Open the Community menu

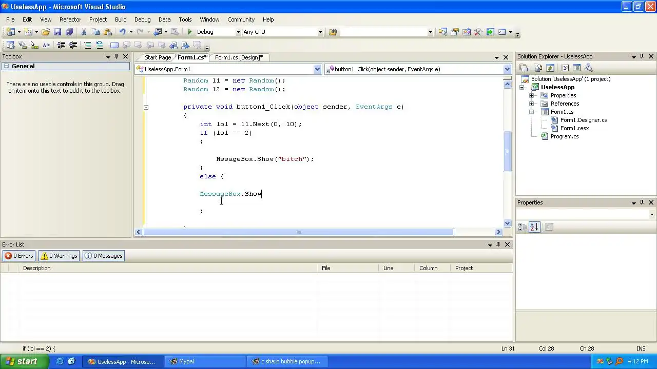coord(241,19)
